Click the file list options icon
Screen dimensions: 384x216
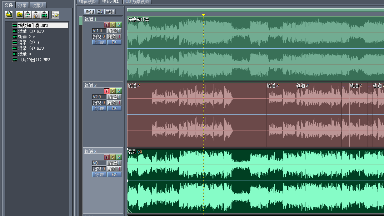click(x=55, y=15)
